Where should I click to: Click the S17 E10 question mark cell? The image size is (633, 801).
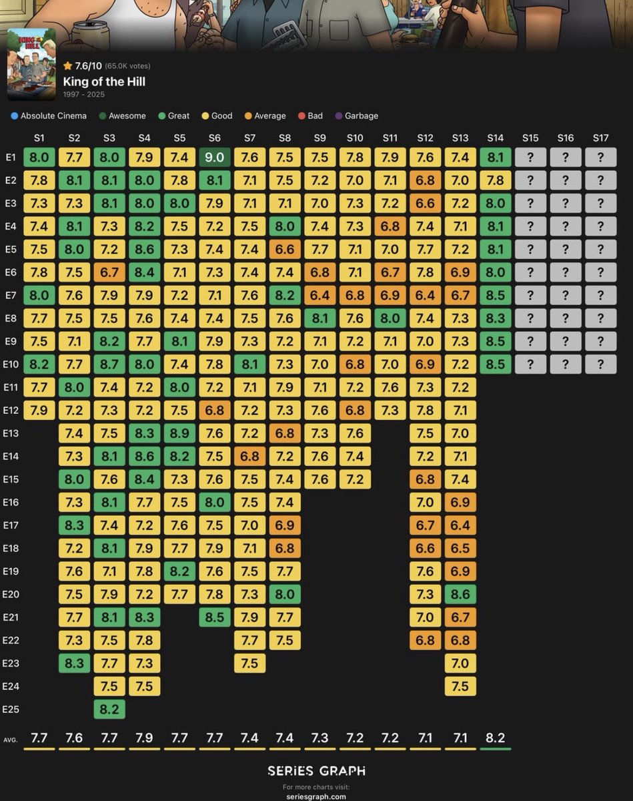(x=600, y=364)
